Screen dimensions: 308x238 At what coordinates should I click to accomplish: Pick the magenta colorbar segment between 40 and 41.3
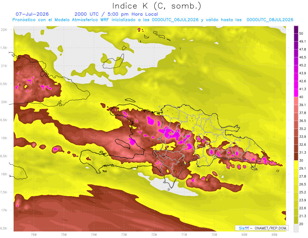coord(296,93)
